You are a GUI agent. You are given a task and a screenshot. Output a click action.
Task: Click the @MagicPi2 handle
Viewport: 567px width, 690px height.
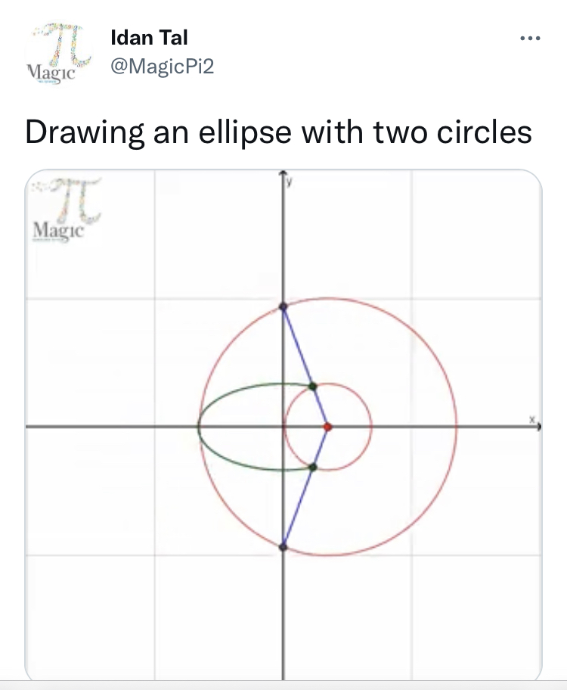[x=163, y=67]
